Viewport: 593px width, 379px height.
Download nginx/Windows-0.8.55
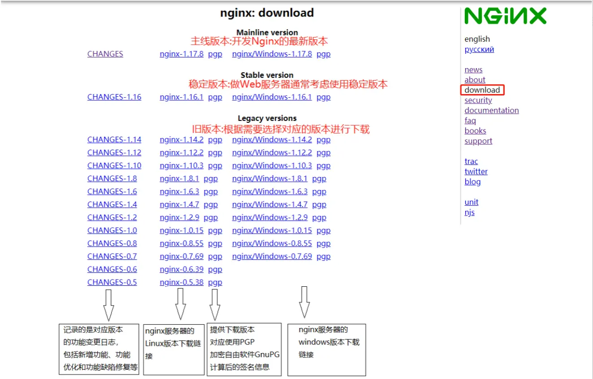point(272,243)
